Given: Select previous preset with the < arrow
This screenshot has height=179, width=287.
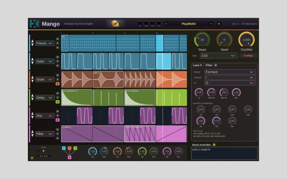Looking at the screenshot, I should pos(166,24).
